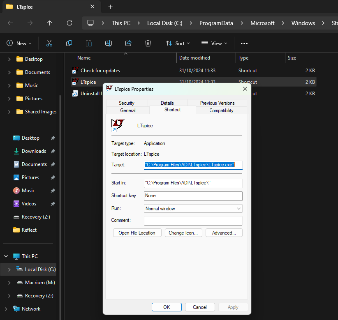Switch to the Previous Versions tab
The height and width of the screenshot is (320, 338).
tap(217, 103)
